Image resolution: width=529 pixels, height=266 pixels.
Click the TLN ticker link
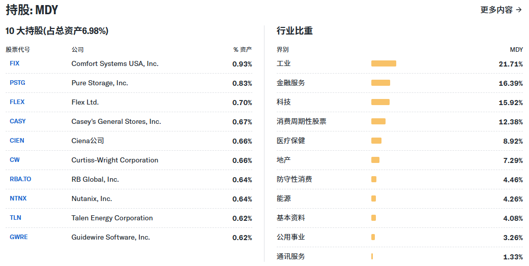pyautogui.click(x=15, y=218)
